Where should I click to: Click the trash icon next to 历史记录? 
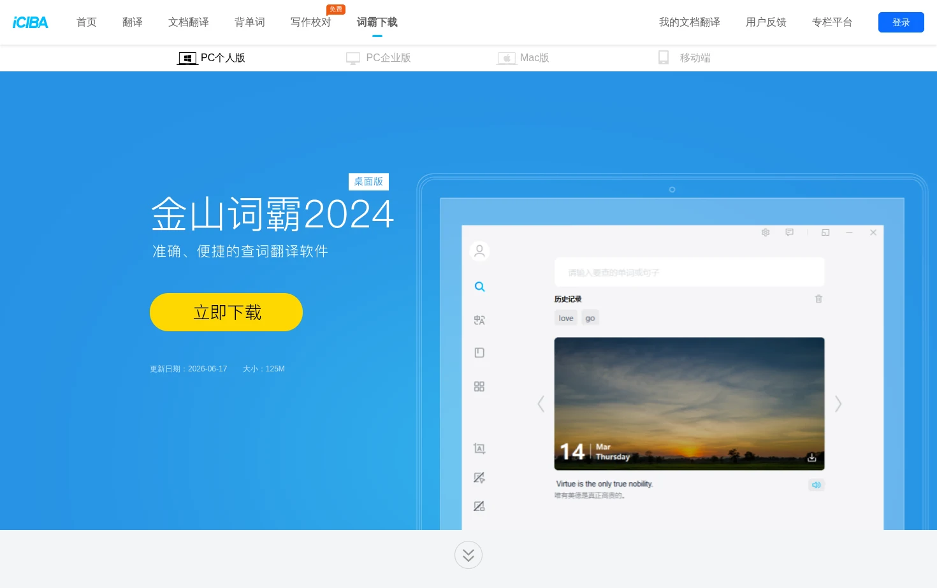818,299
